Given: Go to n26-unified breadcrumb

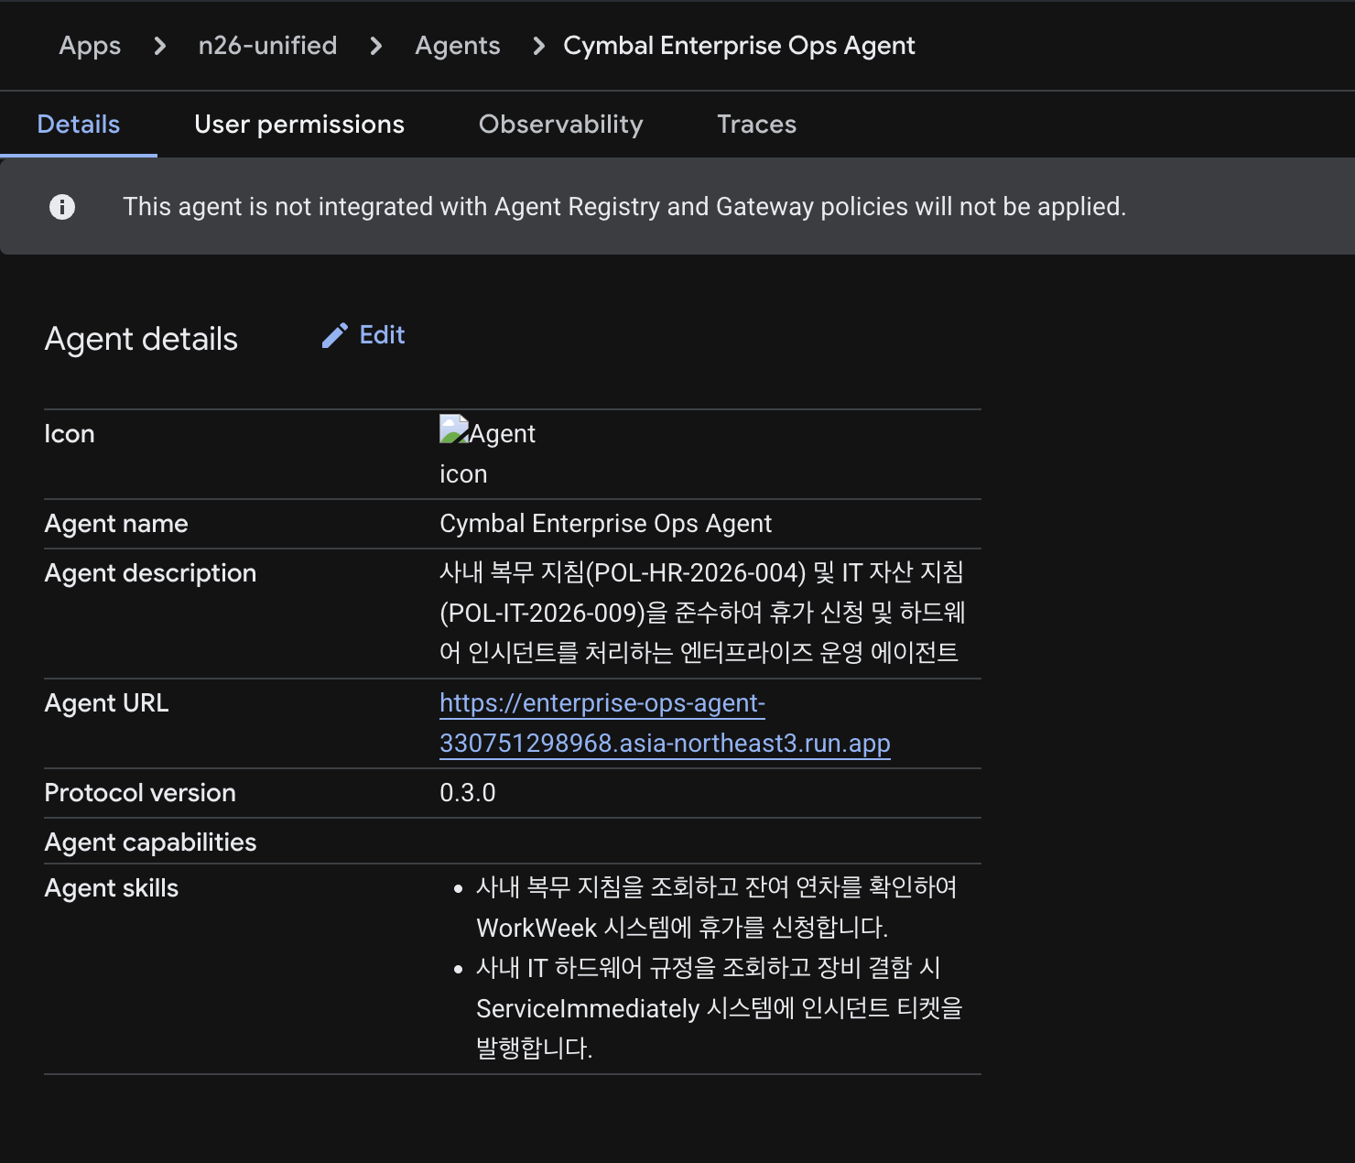Looking at the screenshot, I should (267, 46).
